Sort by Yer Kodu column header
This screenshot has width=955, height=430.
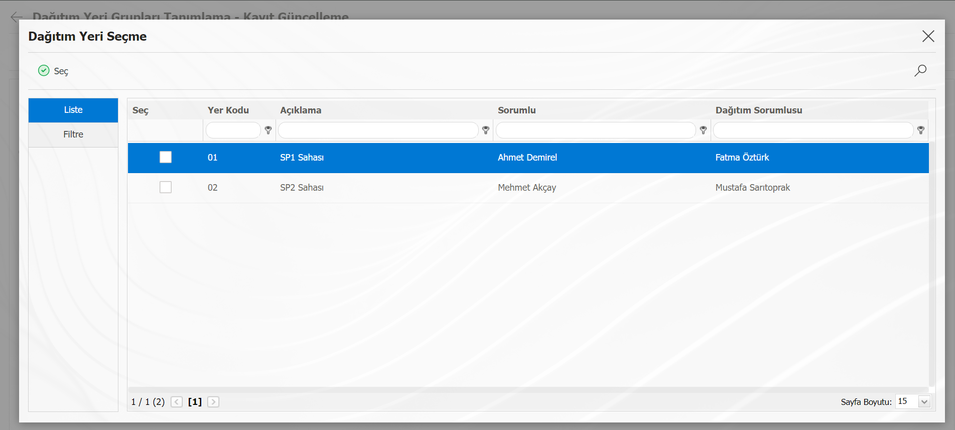tap(228, 110)
